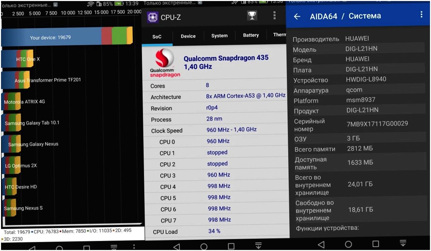Select the Samsung Galaxy Nexus bar
The width and height of the screenshot is (431, 251).
(11, 144)
